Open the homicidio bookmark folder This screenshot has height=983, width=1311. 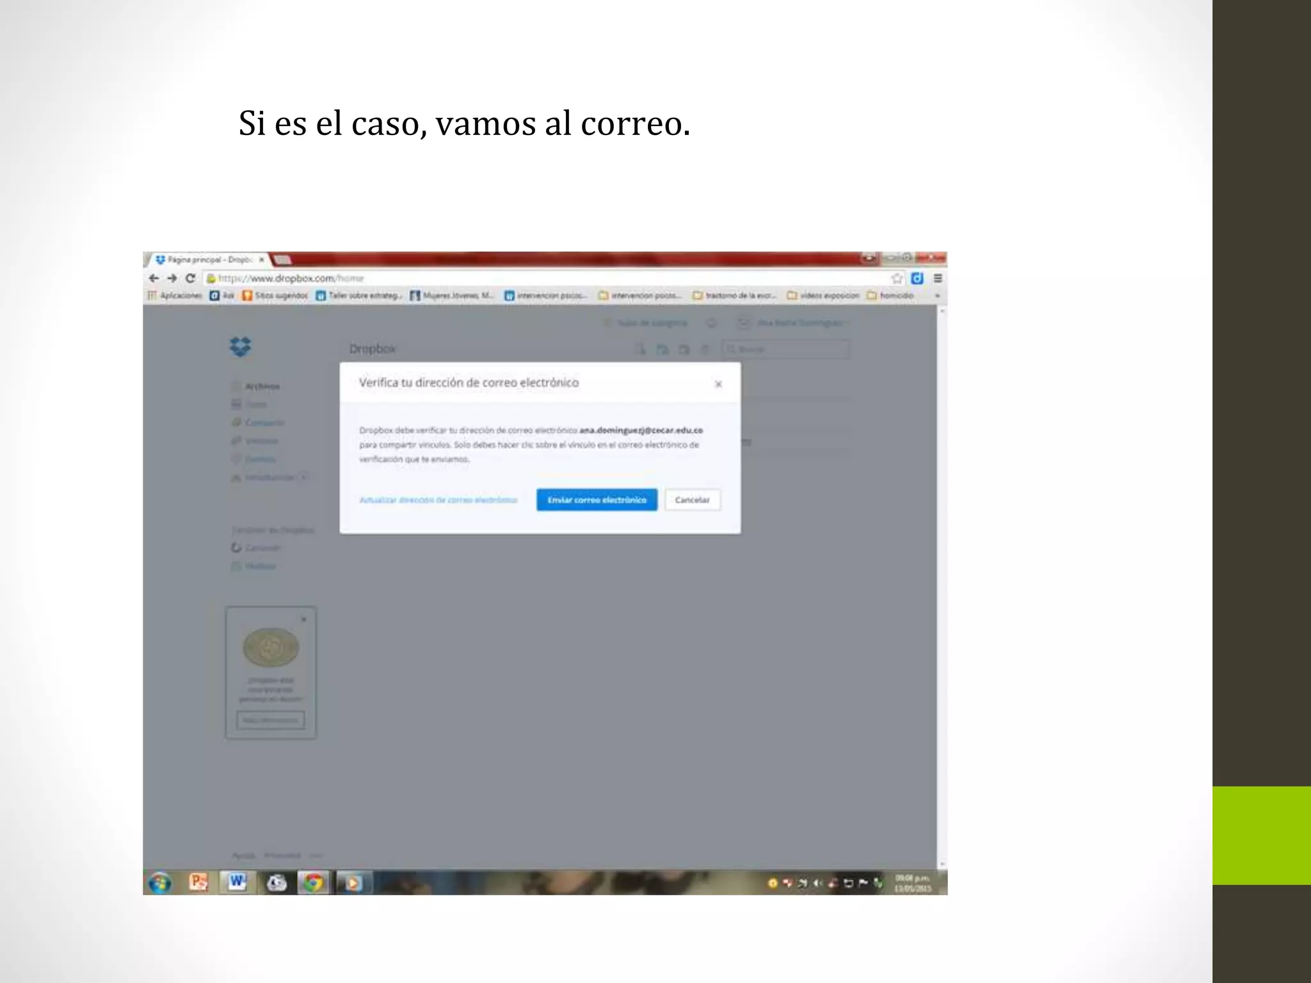pos(890,296)
